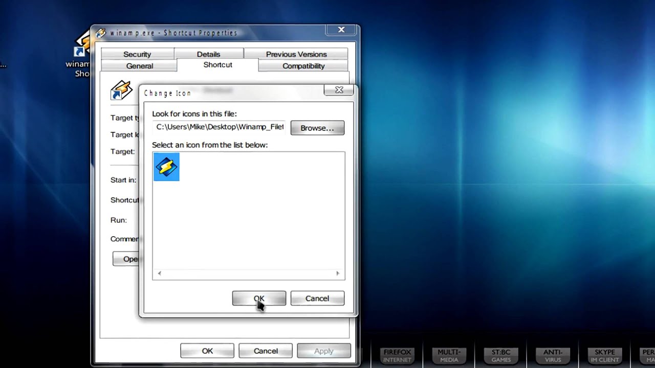Screen dimensions: 655x368
Task: Click the icon file path input field
Action: 220,127
